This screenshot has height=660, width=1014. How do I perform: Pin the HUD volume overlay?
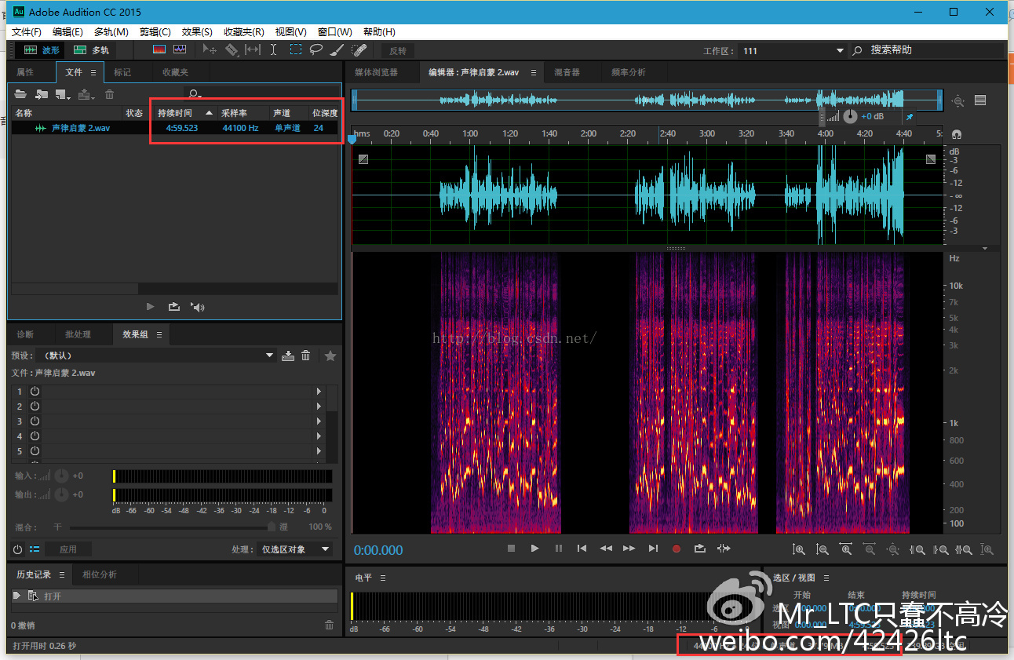[x=909, y=116]
